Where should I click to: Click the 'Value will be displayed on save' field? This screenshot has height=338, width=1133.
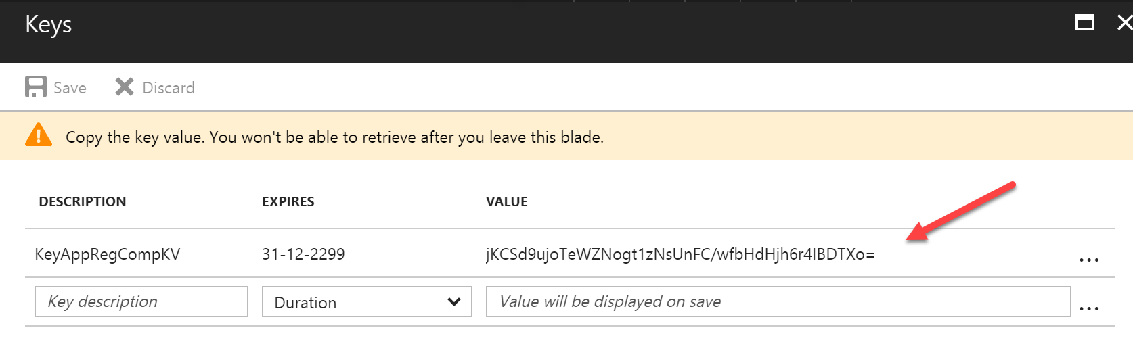coord(778,301)
